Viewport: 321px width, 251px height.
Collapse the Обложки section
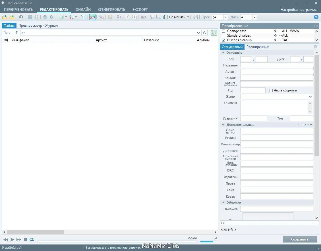click(x=223, y=202)
